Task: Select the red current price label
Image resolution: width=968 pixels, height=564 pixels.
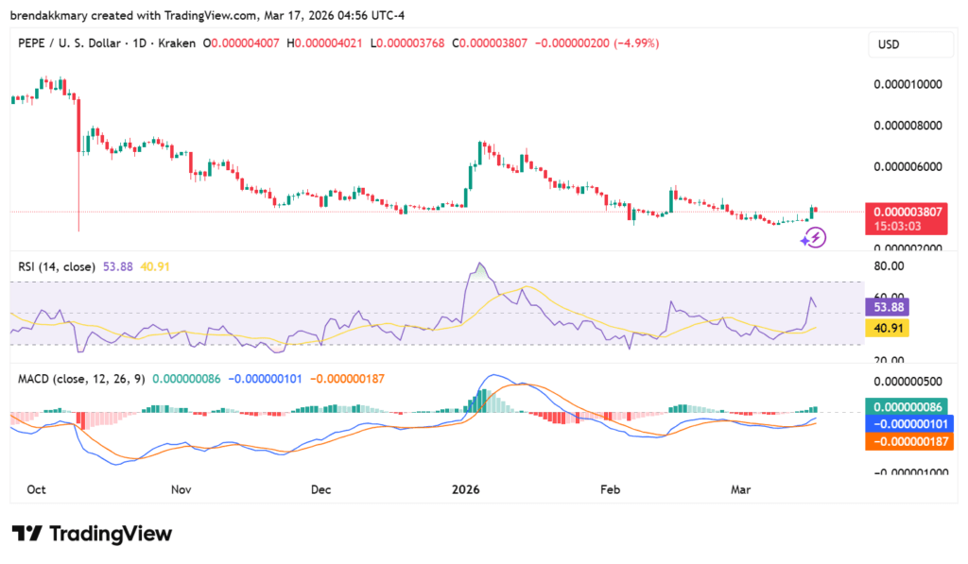Action: 907,217
